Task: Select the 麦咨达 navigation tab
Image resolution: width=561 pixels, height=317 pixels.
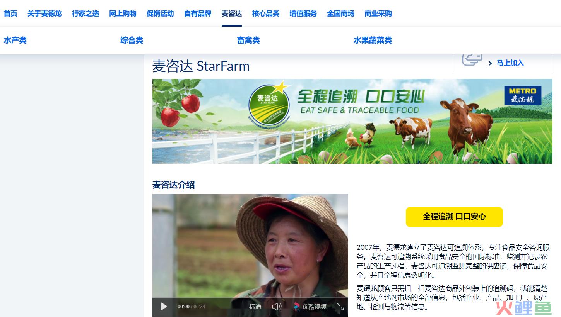Action: pos(232,14)
